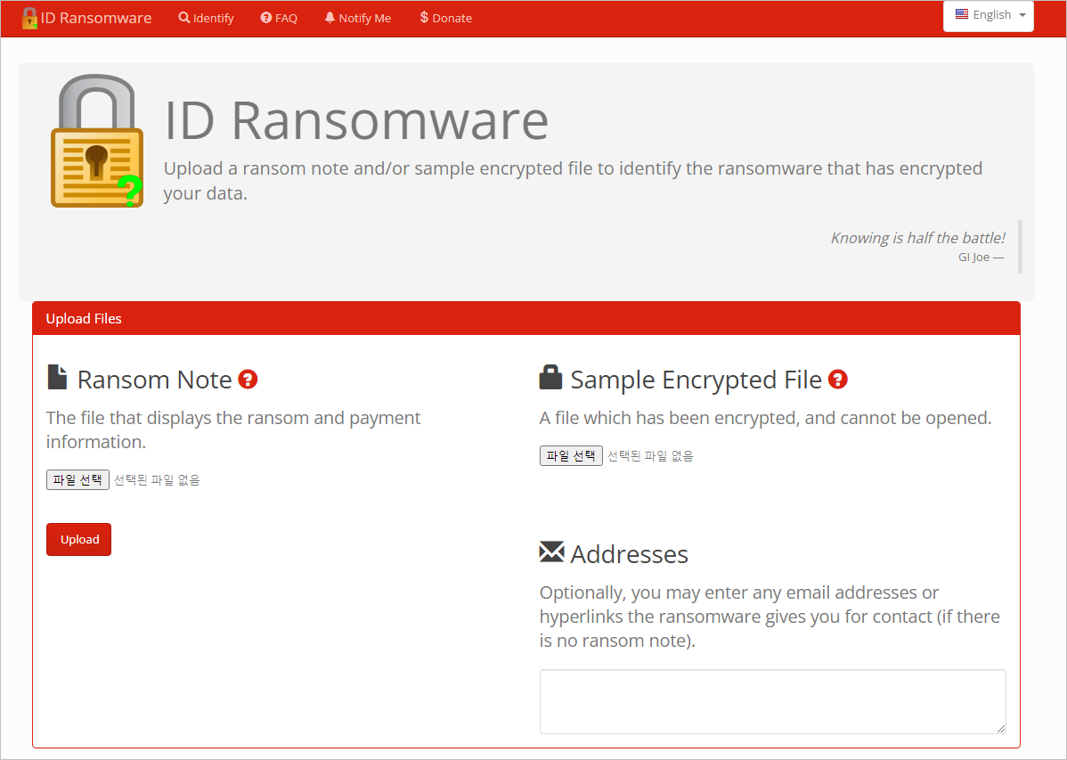Click the 'Knowing is half the battle!' quote
Image resolution: width=1067 pixels, height=760 pixels.
pos(917,238)
